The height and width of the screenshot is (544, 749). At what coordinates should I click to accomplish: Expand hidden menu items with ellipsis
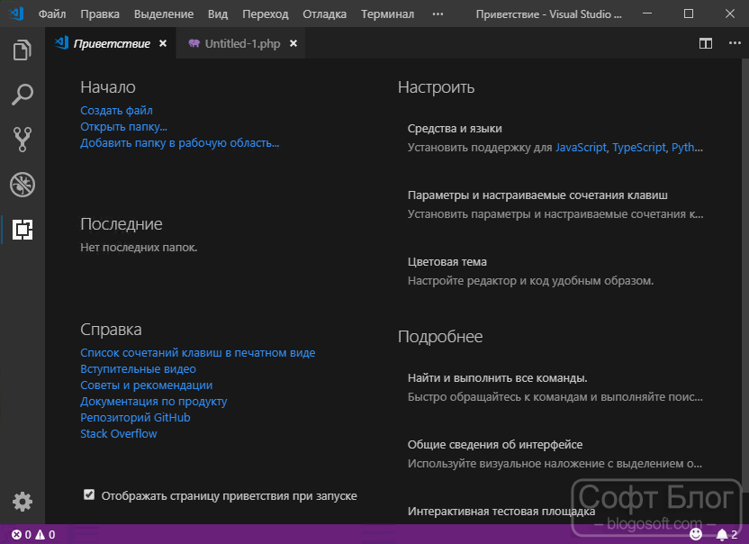(x=438, y=14)
